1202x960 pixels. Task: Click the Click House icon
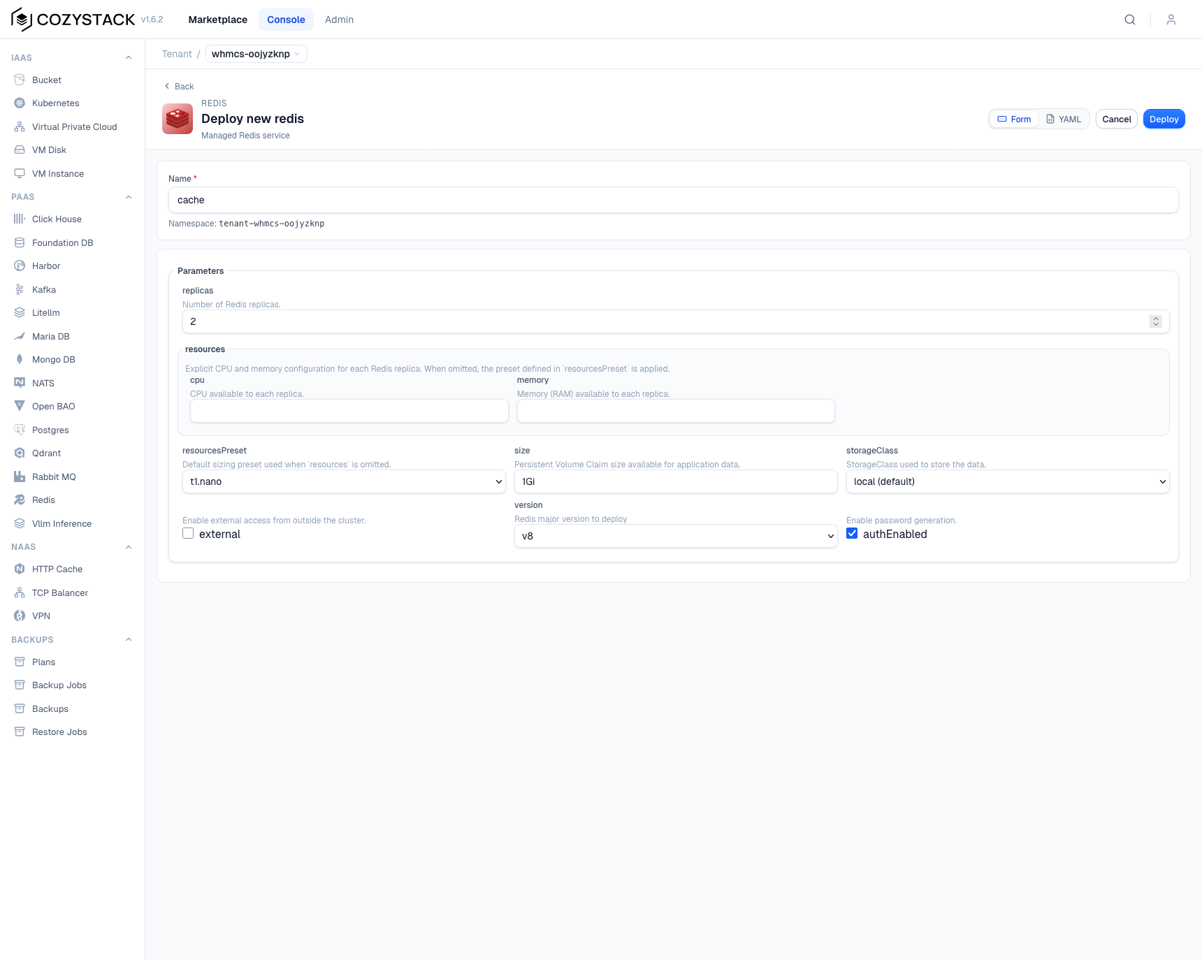(x=20, y=219)
